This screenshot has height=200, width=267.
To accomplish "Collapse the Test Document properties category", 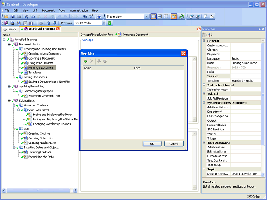I will pyautogui.click(x=204, y=142).
